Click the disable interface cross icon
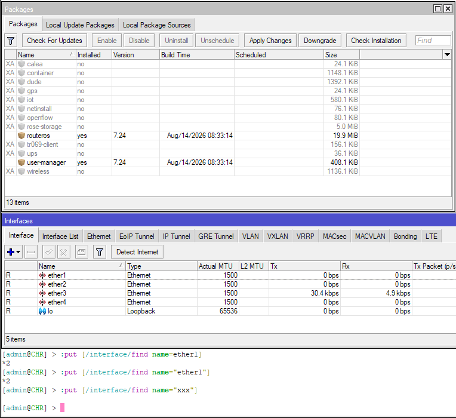 pyautogui.click(x=63, y=252)
